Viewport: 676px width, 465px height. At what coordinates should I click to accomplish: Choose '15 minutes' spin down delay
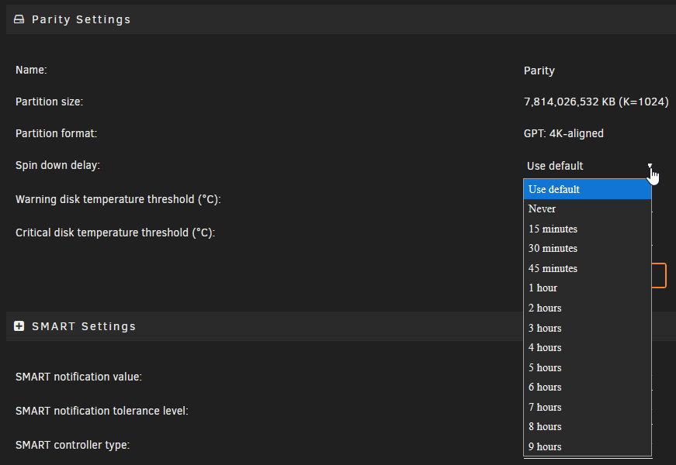click(588, 229)
